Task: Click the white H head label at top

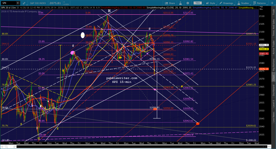Action: pyautogui.click(x=109, y=11)
